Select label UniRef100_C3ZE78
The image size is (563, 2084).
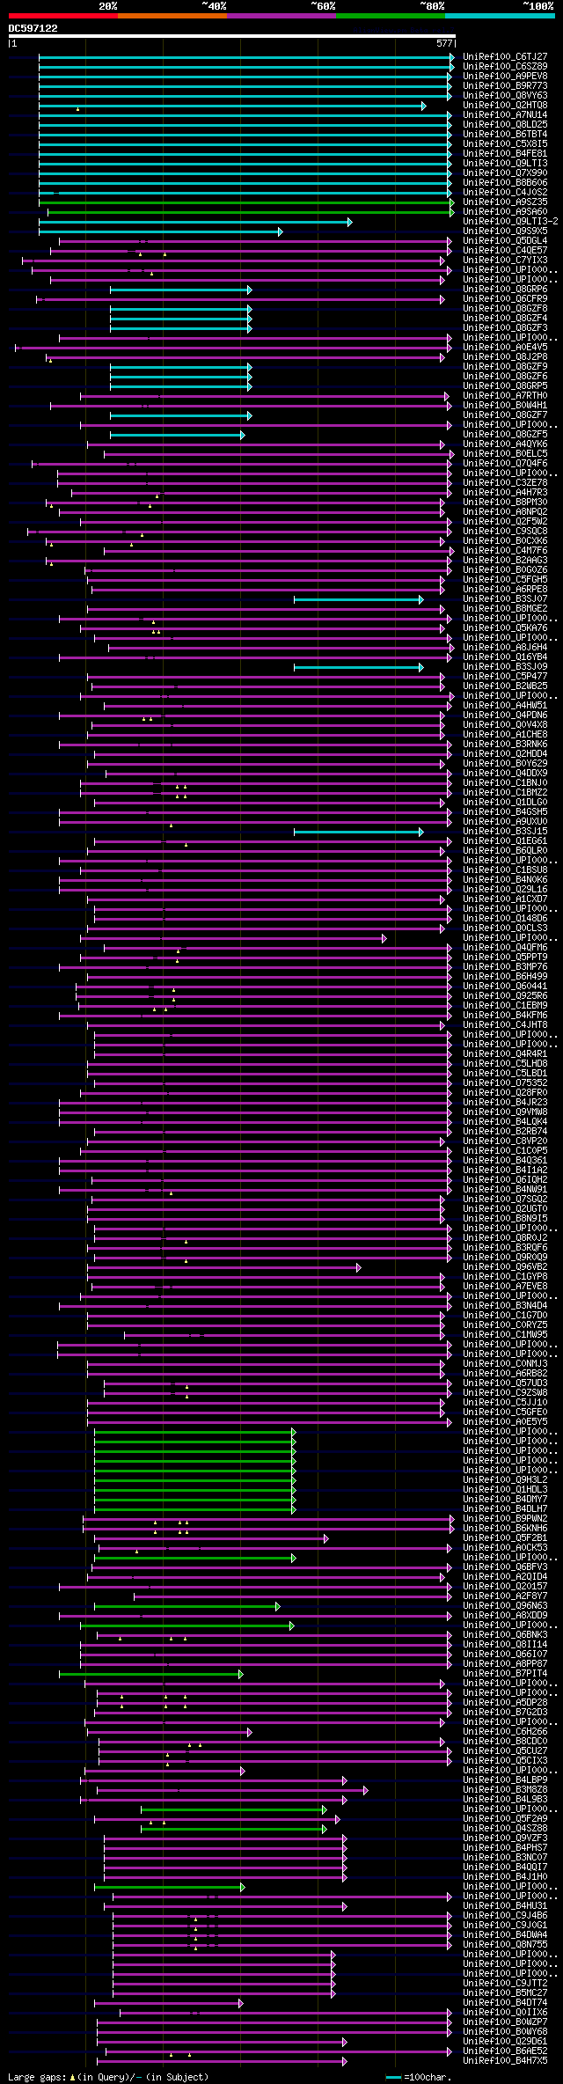(505, 482)
